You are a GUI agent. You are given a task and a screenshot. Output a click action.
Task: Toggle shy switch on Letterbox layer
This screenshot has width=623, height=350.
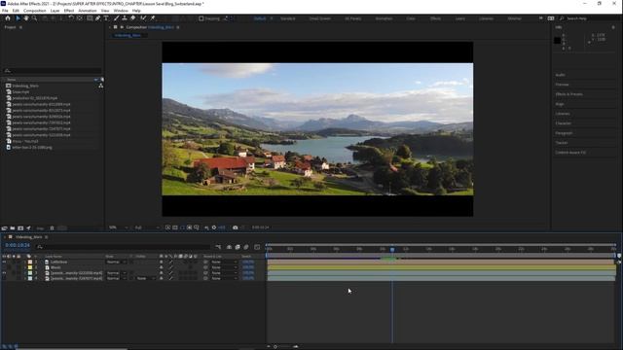[162, 262]
